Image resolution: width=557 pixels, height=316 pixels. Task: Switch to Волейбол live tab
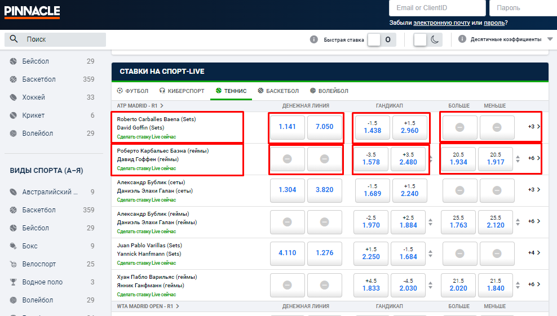point(329,91)
